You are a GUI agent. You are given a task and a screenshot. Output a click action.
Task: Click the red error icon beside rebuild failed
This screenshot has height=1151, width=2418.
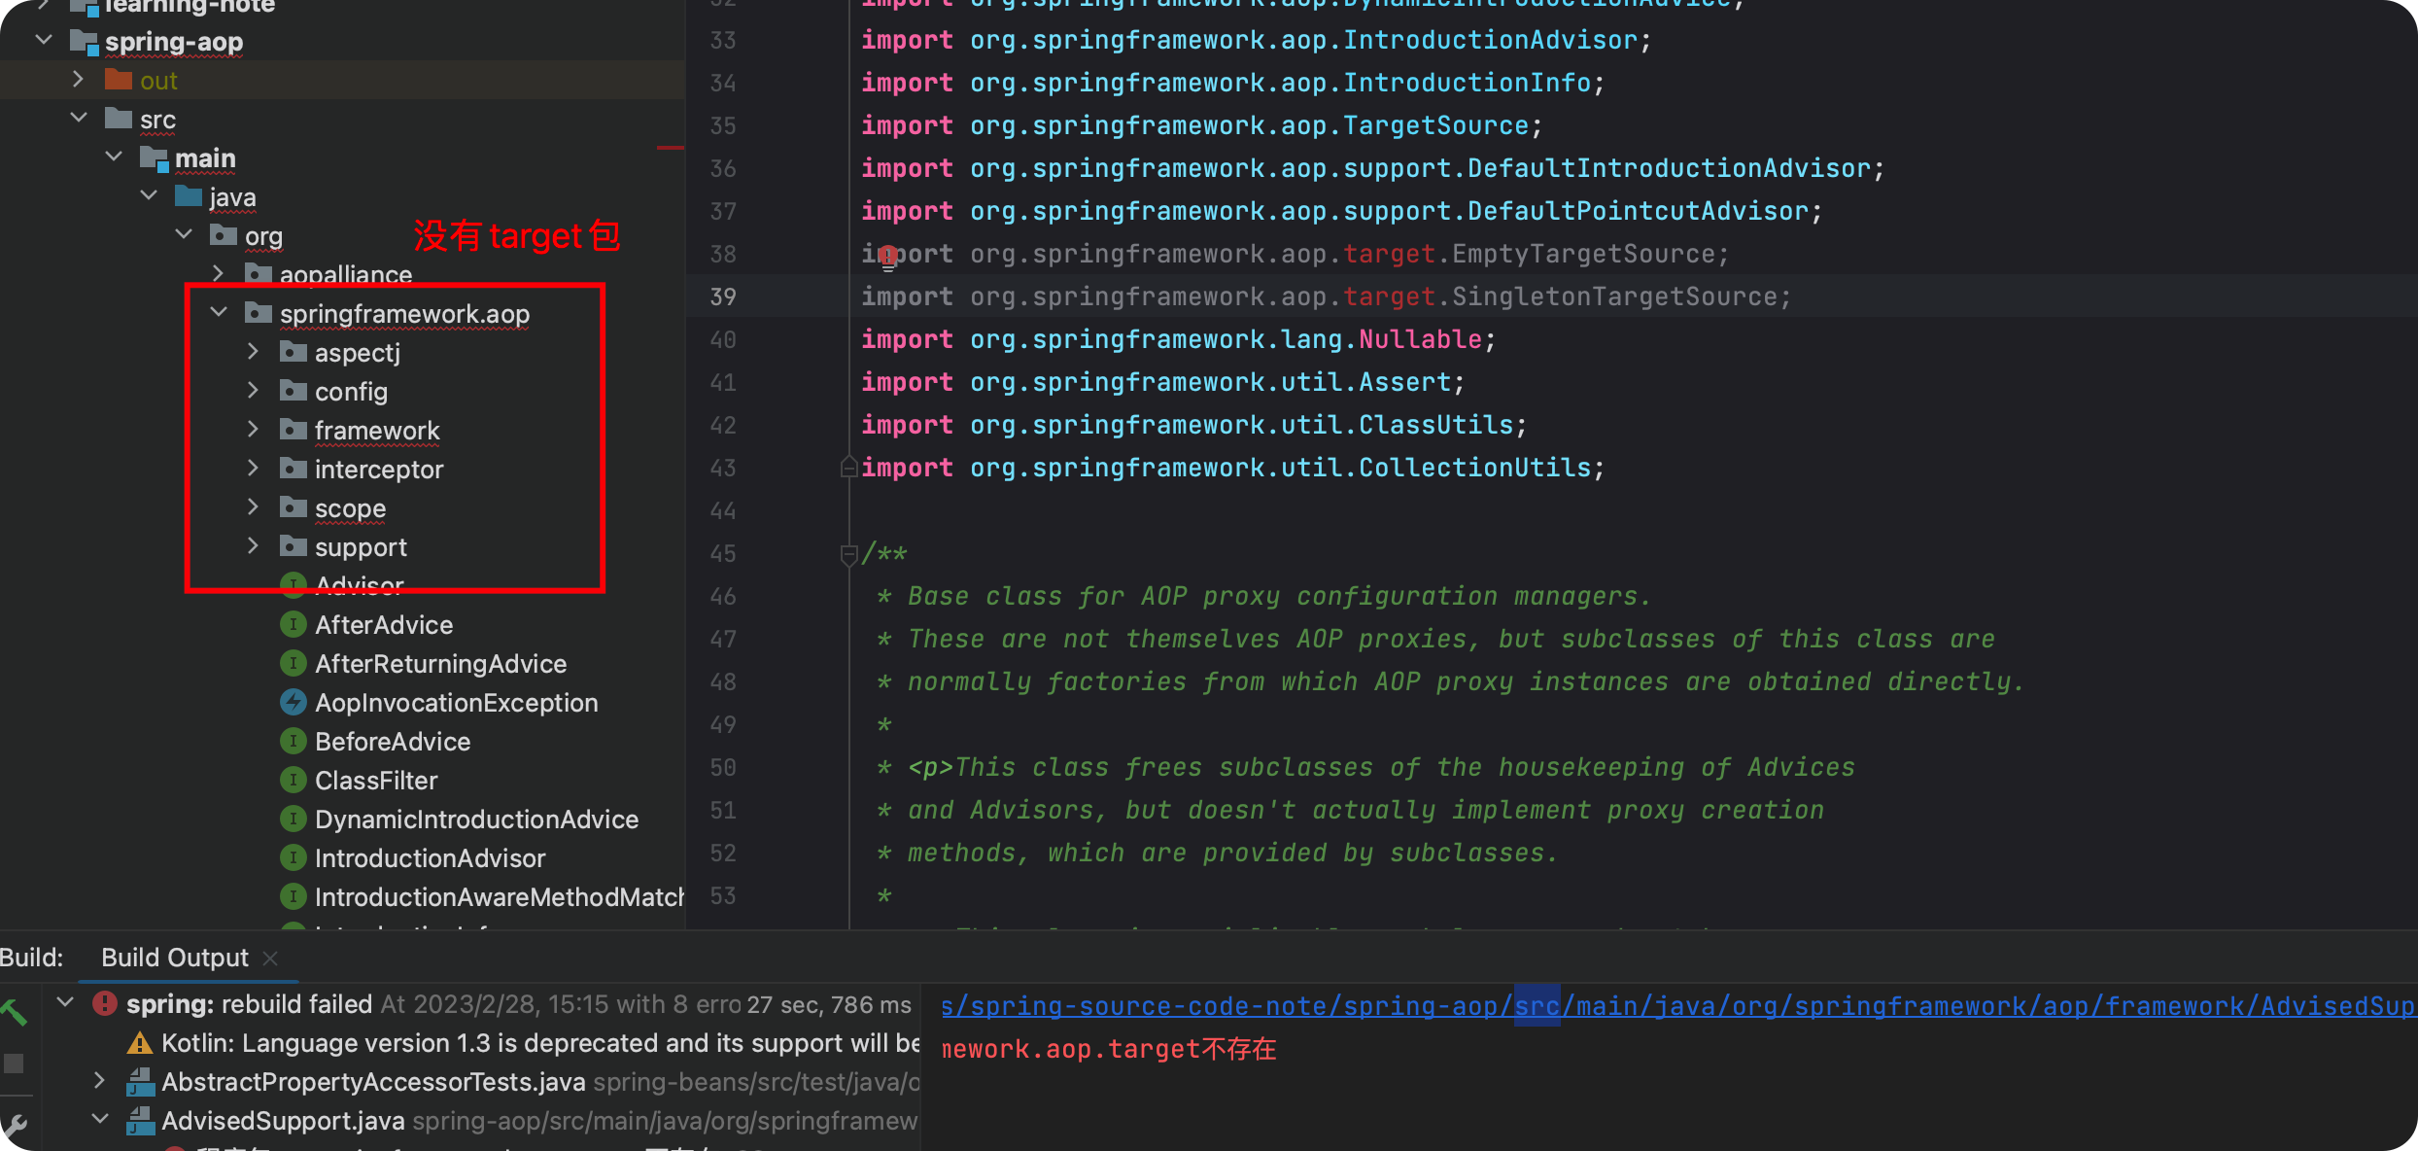[x=105, y=1003]
